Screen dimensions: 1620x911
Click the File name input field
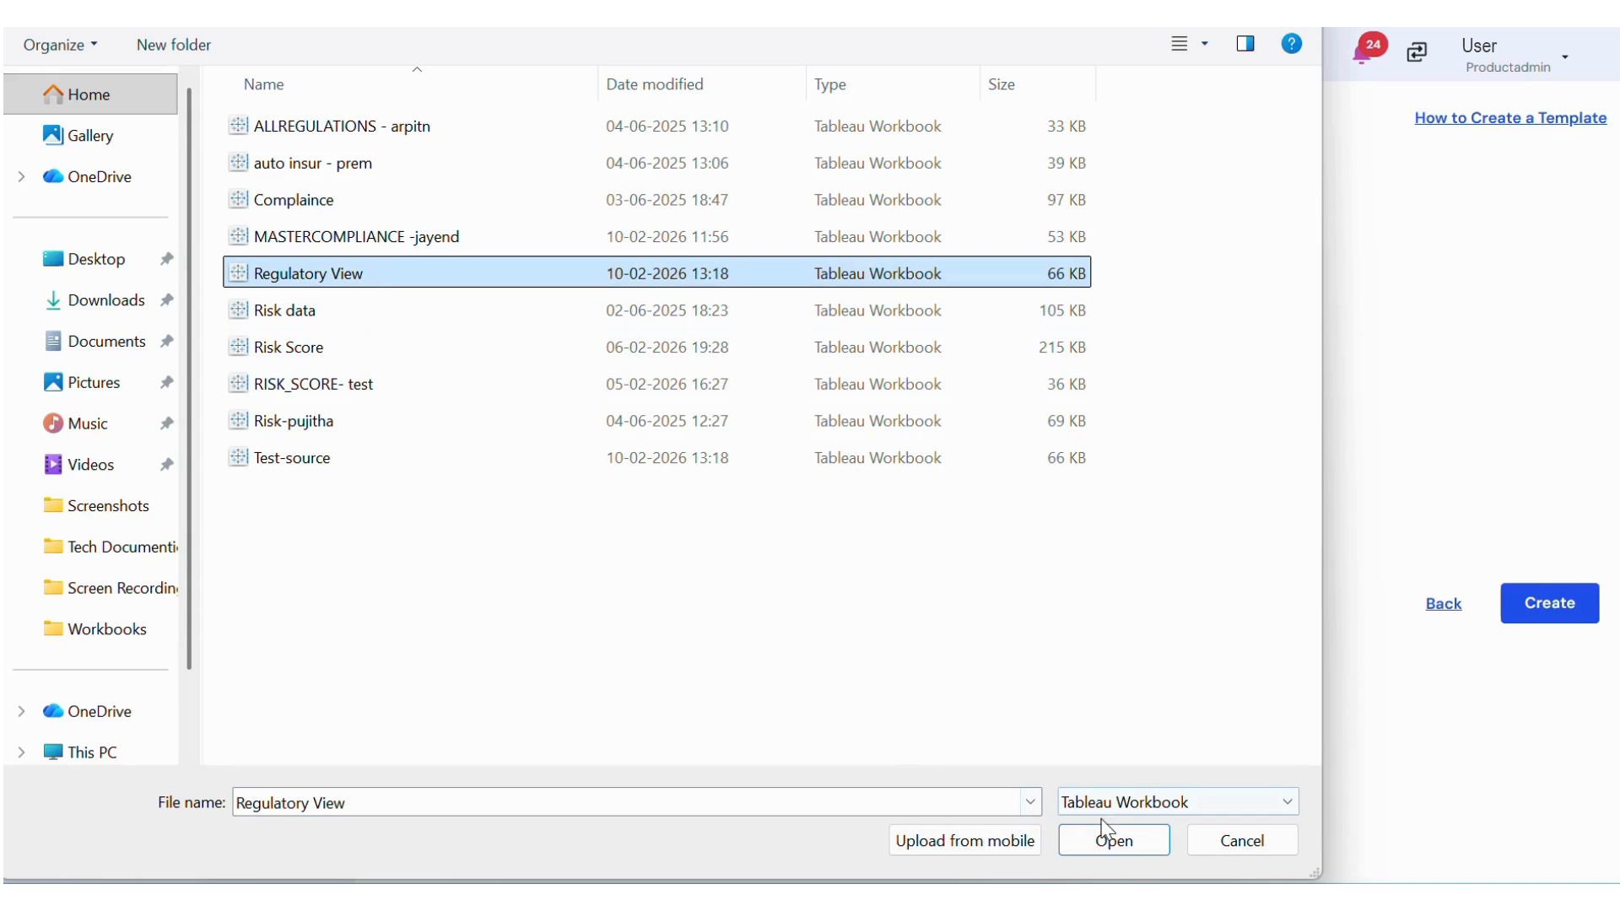pyautogui.click(x=624, y=802)
